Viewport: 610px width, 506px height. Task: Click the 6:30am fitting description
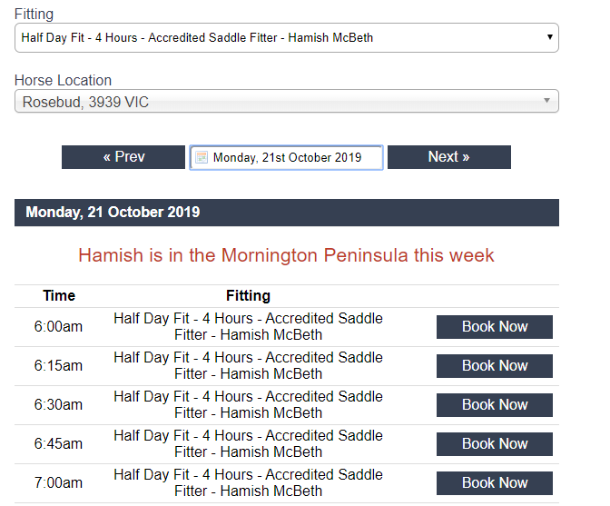(248, 405)
